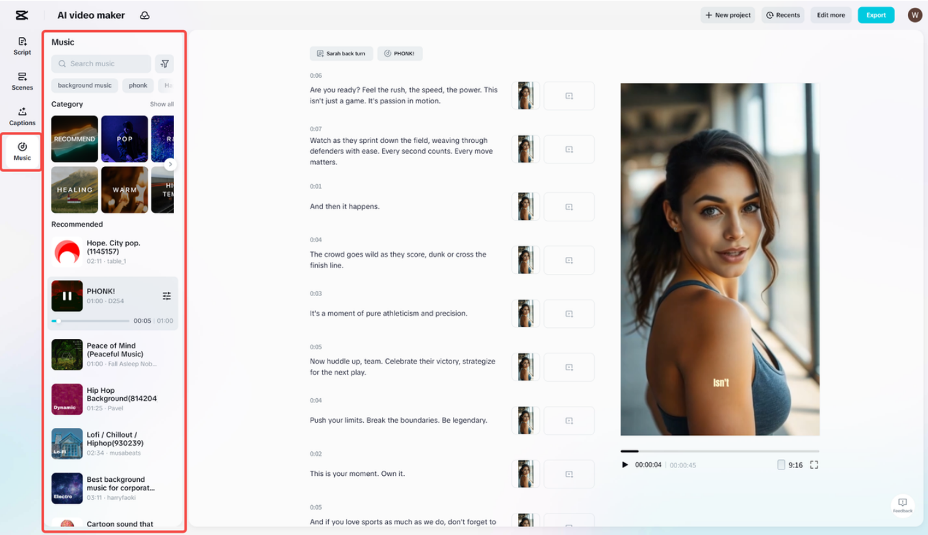Viewport: 928px width, 535px height.
Task: Click the Search music input field
Action: (101, 63)
